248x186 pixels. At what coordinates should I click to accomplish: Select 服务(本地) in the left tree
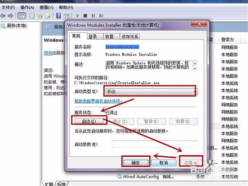[16, 25]
